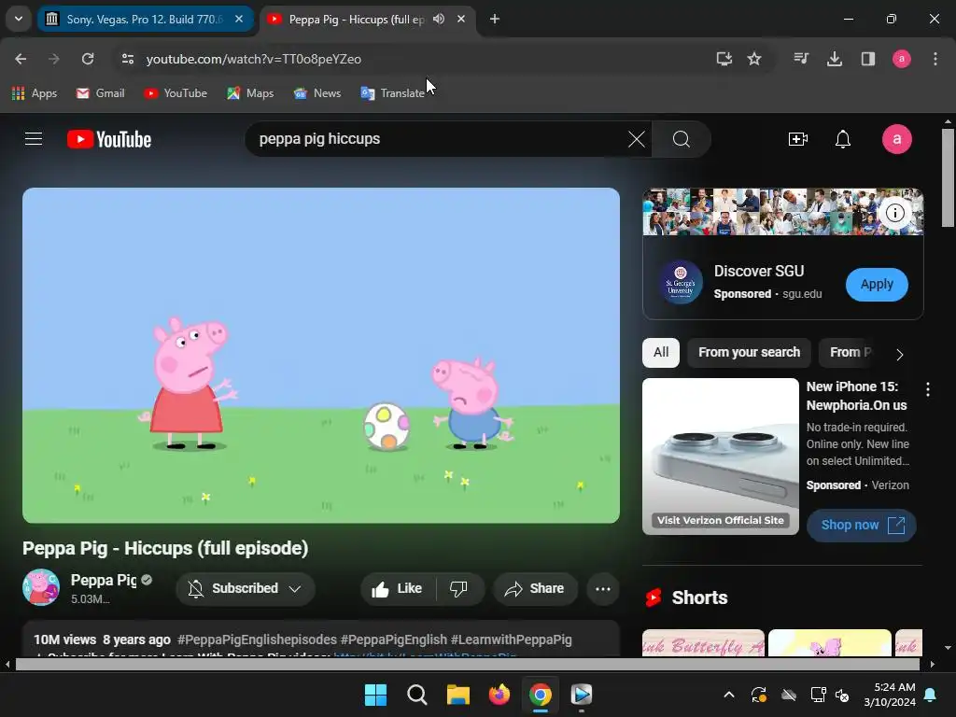Screen dimensions: 956x717
Task: Open more actions under video
Action: click(603, 589)
